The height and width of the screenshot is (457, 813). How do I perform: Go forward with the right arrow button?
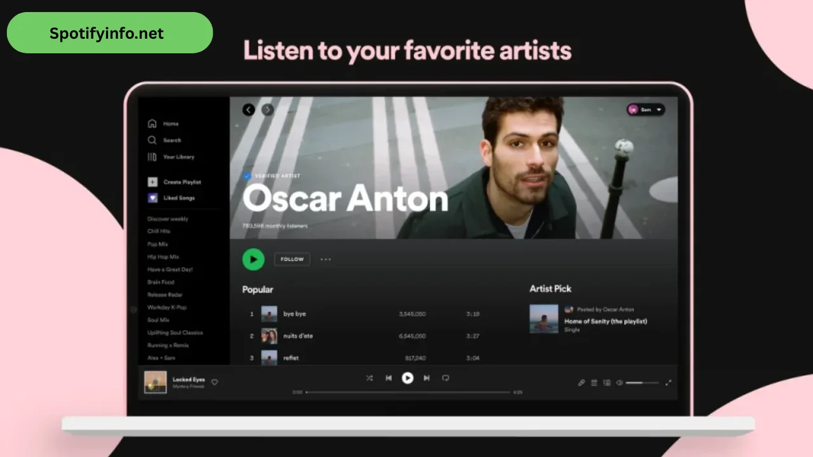point(268,110)
